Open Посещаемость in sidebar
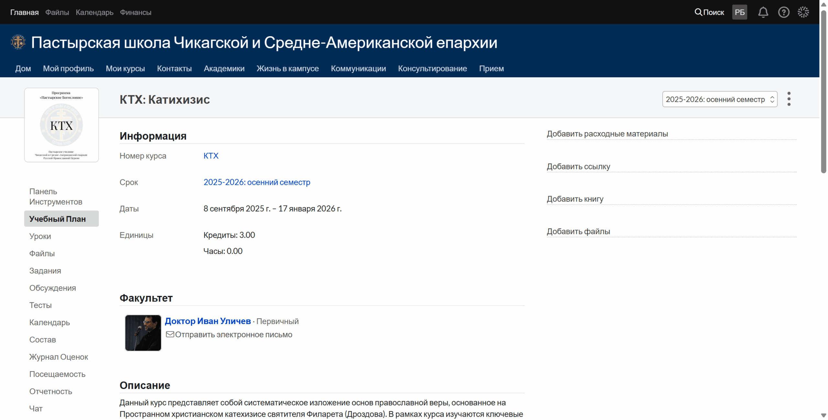This screenshot has height=420, width=828. (57, 374)
